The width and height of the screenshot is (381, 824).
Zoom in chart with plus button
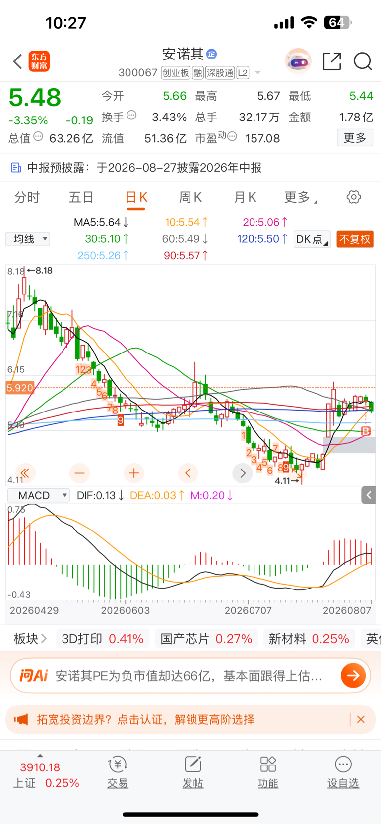pos(134,473)
